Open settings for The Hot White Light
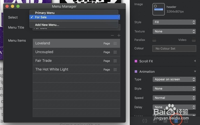The width and height of the screenshot is (200, 125). 115,69
